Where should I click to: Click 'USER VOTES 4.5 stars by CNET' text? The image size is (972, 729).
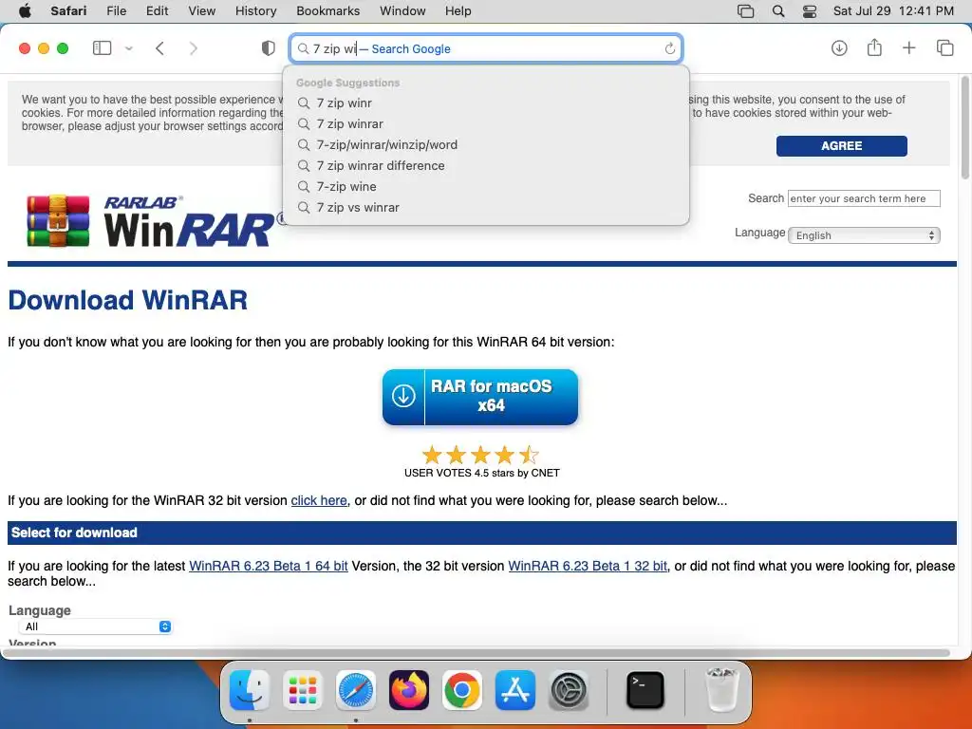[x=481, y=473]
